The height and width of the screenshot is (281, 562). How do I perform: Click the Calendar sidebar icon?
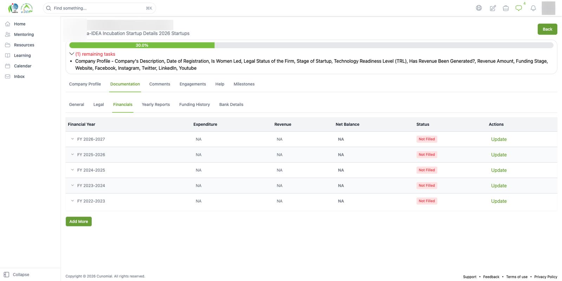coord(8,66)
